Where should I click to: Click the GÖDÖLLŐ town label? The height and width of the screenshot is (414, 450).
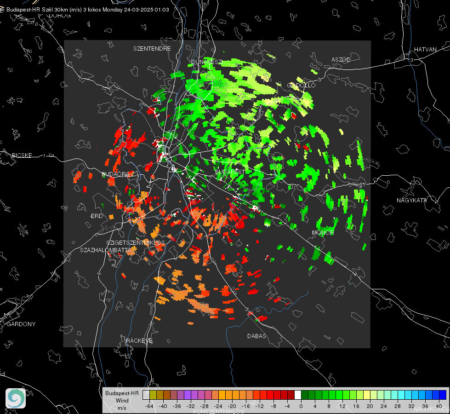tap(302, 85)
